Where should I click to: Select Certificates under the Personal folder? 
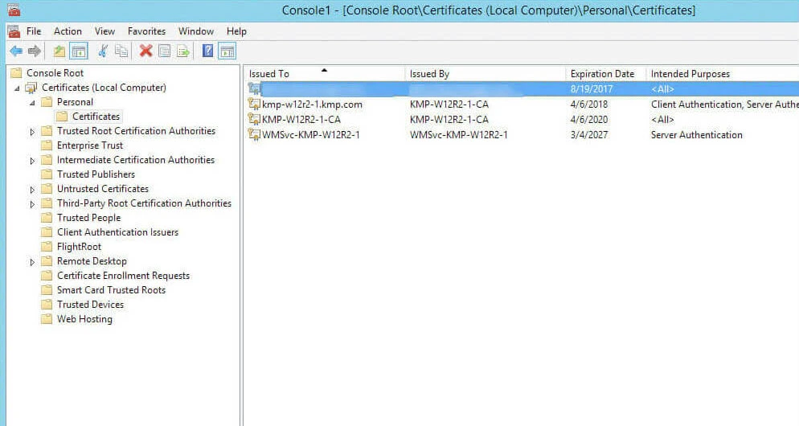96,117
